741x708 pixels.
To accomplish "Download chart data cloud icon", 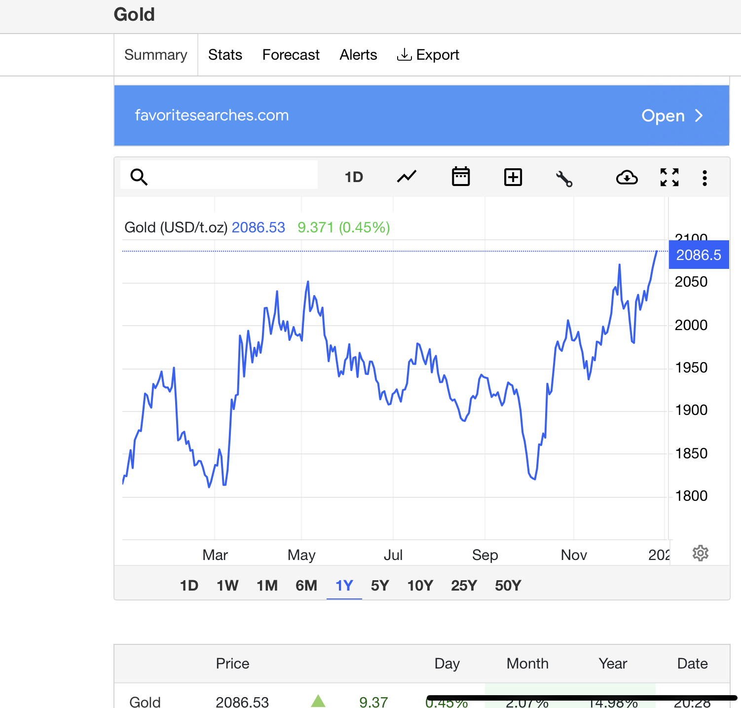I will point(627,177).
